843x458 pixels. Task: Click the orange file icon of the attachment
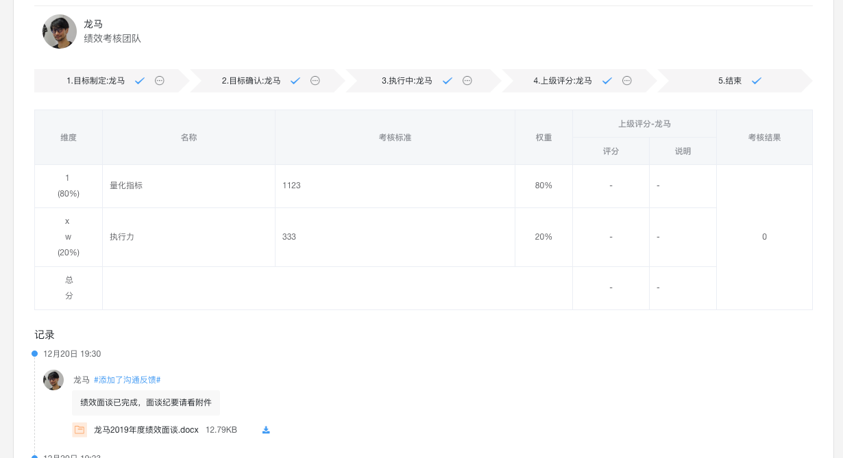[x=80, y=430]
